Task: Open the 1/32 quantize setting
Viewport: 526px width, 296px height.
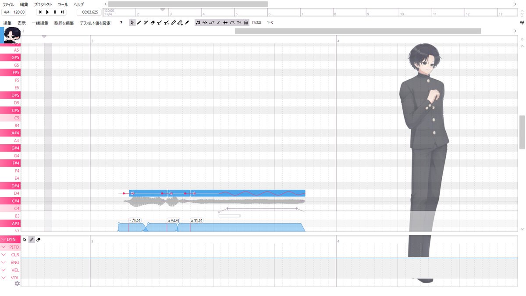Action: pos(256,22)
